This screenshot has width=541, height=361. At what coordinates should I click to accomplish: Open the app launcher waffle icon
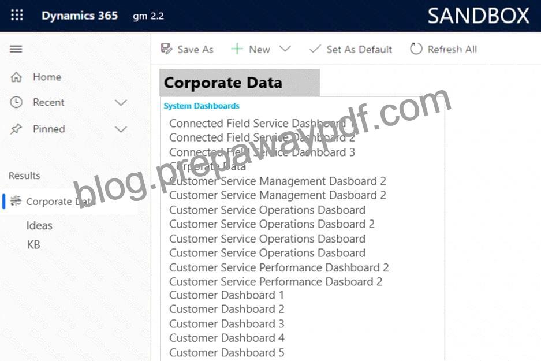[17, 15]
